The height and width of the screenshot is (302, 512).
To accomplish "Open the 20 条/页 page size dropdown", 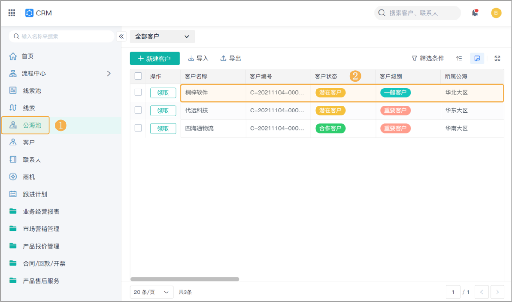I will 151,292.
